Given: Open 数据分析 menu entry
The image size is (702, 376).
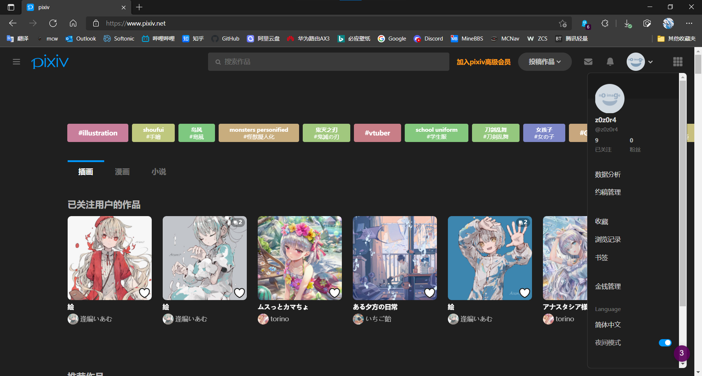Looking at the screenshot, I should click(608, 174).
